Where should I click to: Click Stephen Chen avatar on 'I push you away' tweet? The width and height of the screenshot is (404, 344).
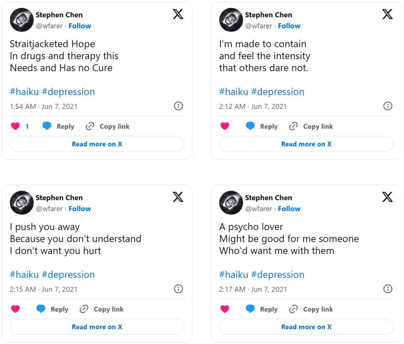coord(21,202)
